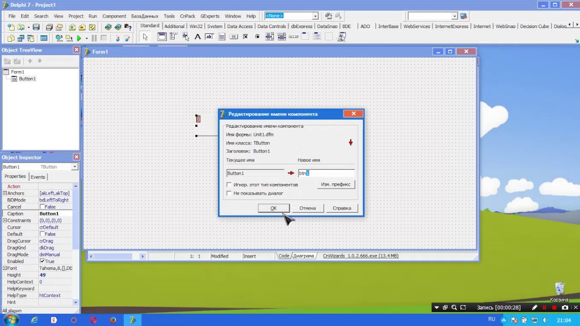
Task: Switch to the Диаграма tab
Action: tap(303, 256)
